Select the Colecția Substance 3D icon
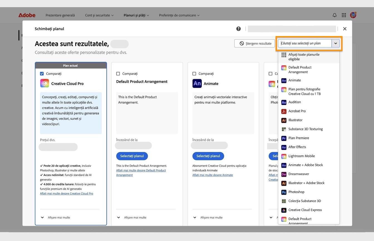This screenshot has height=241, width=374. [284, 201]
